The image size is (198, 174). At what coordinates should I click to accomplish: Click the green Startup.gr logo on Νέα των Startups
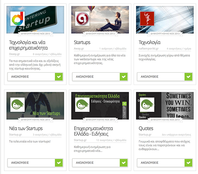(18, 105)
